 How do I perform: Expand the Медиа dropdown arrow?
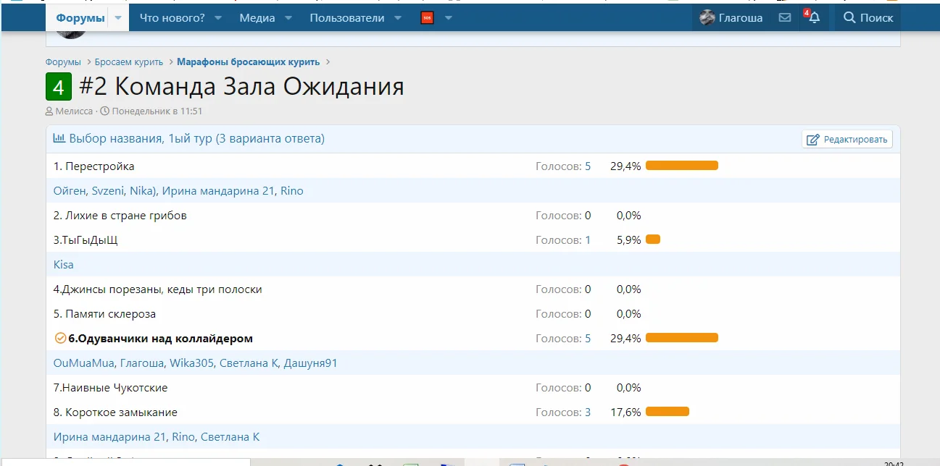pos(288,18)
